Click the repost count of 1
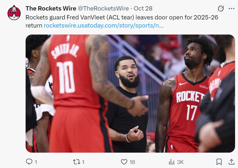 coord(83,162)
